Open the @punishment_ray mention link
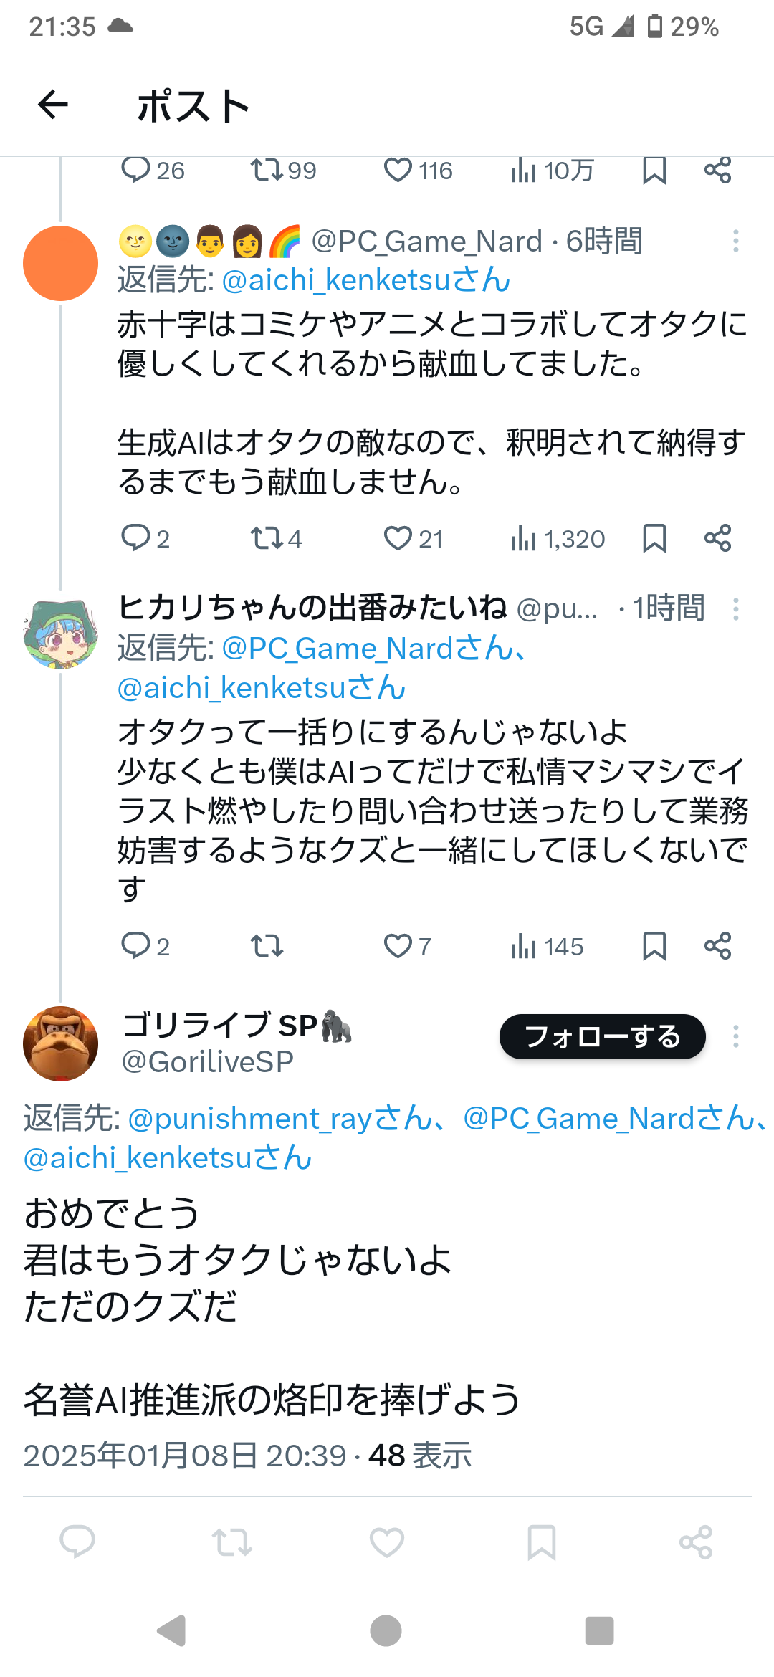The height and width of the screenshot is (1677, 774). [x=280, y=1118]
